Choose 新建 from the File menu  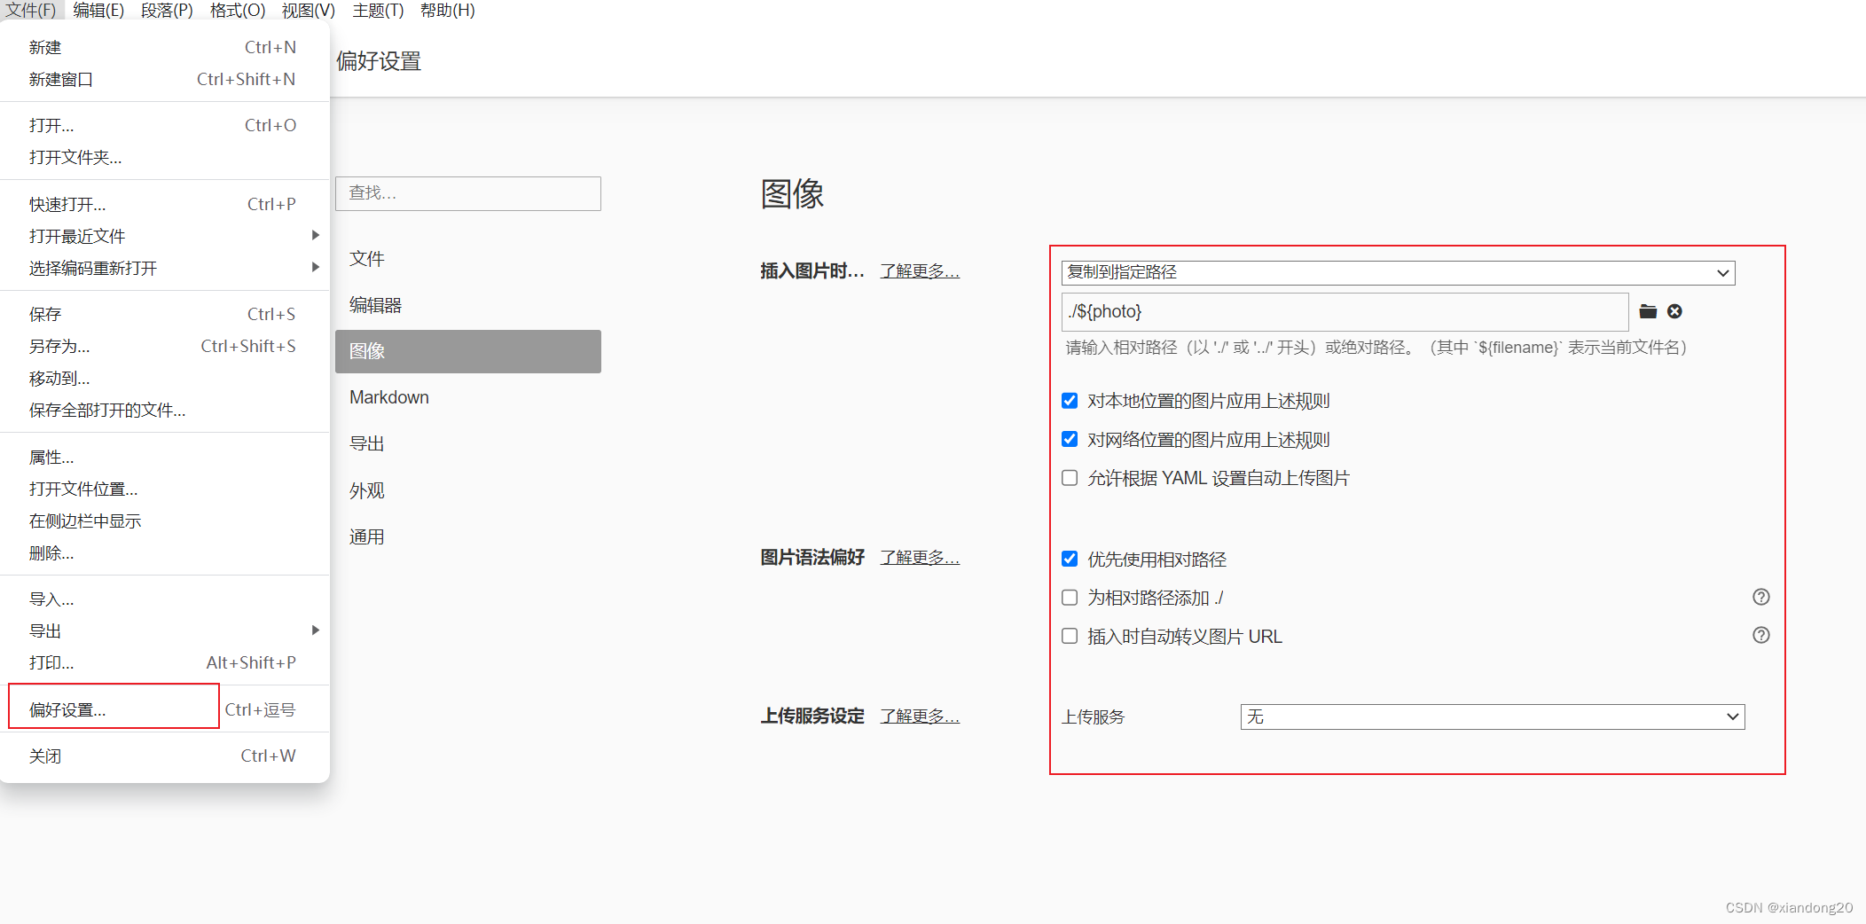[x=165, y=47]
